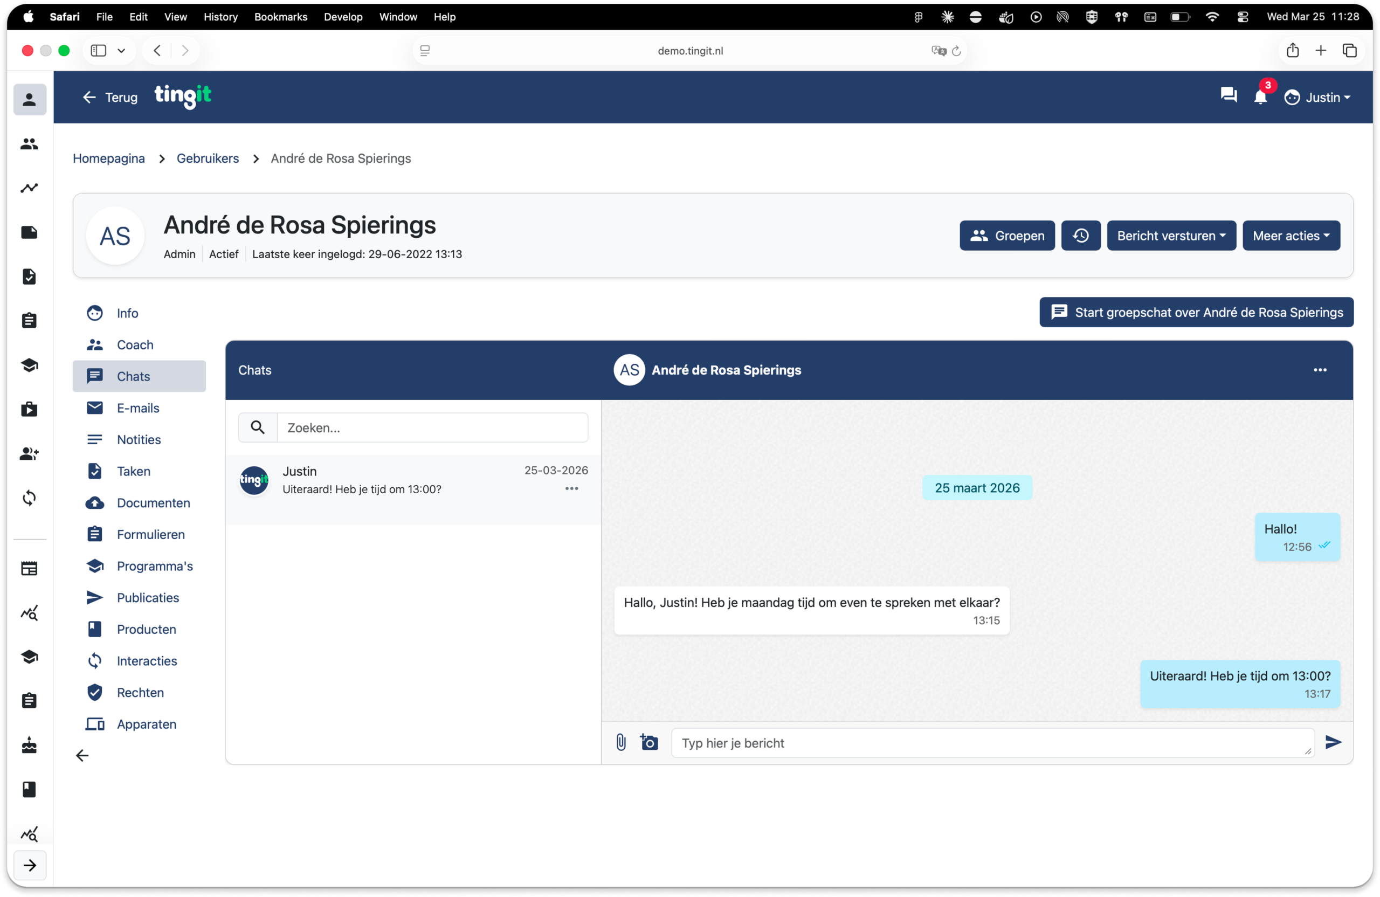This screenshot has width=1380, height=897.
Task: Open the trend line chart sidebar icon
Action: 30,188
